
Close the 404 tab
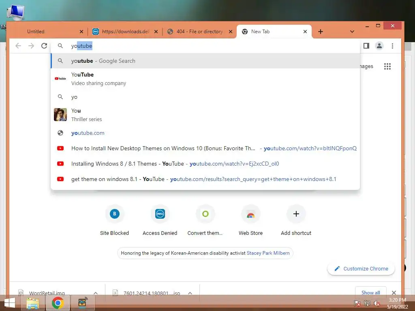(x=231, y=32)
